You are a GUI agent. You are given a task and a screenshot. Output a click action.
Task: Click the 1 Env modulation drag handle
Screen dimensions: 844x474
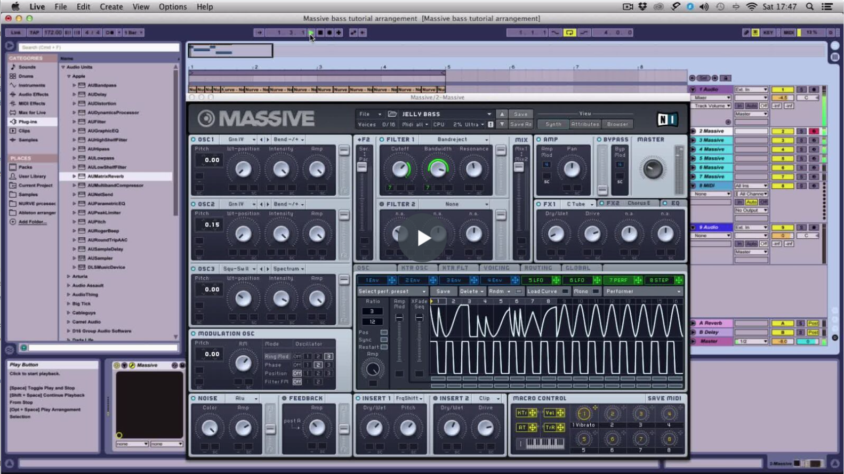click(x=391, y=280)
